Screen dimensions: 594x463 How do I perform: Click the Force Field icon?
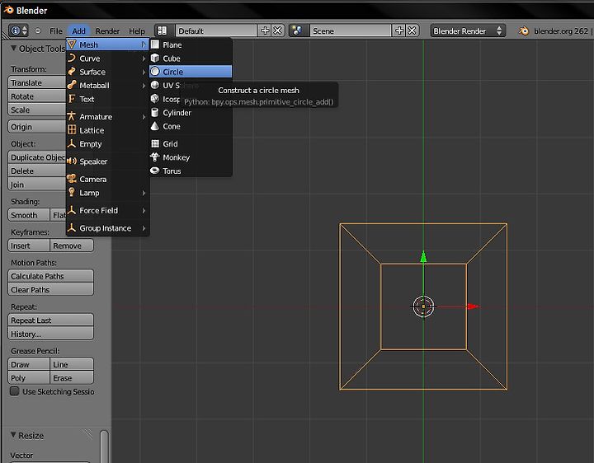click(x=72, y=210)
